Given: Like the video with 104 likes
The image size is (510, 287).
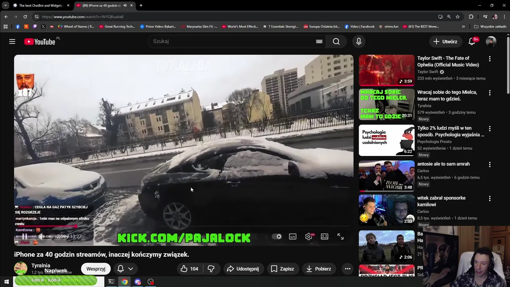Looking at the screenshot, I should pos(189,269).
